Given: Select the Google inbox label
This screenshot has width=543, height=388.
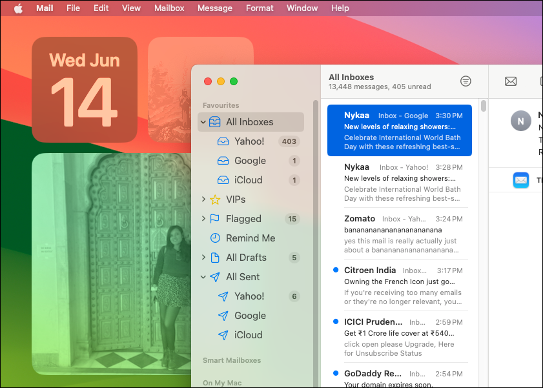Looking at the screenshot, I should [250, 161].
